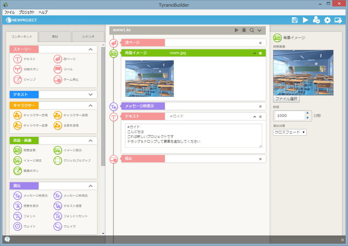Open the クロスフェード effect dropdown
Image resolution: width=348 pixels, height=246 pixels.
pos(290,132)
